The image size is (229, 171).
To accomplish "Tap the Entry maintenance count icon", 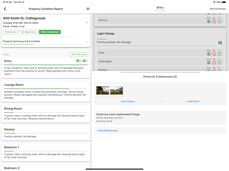I will (85, 61).
